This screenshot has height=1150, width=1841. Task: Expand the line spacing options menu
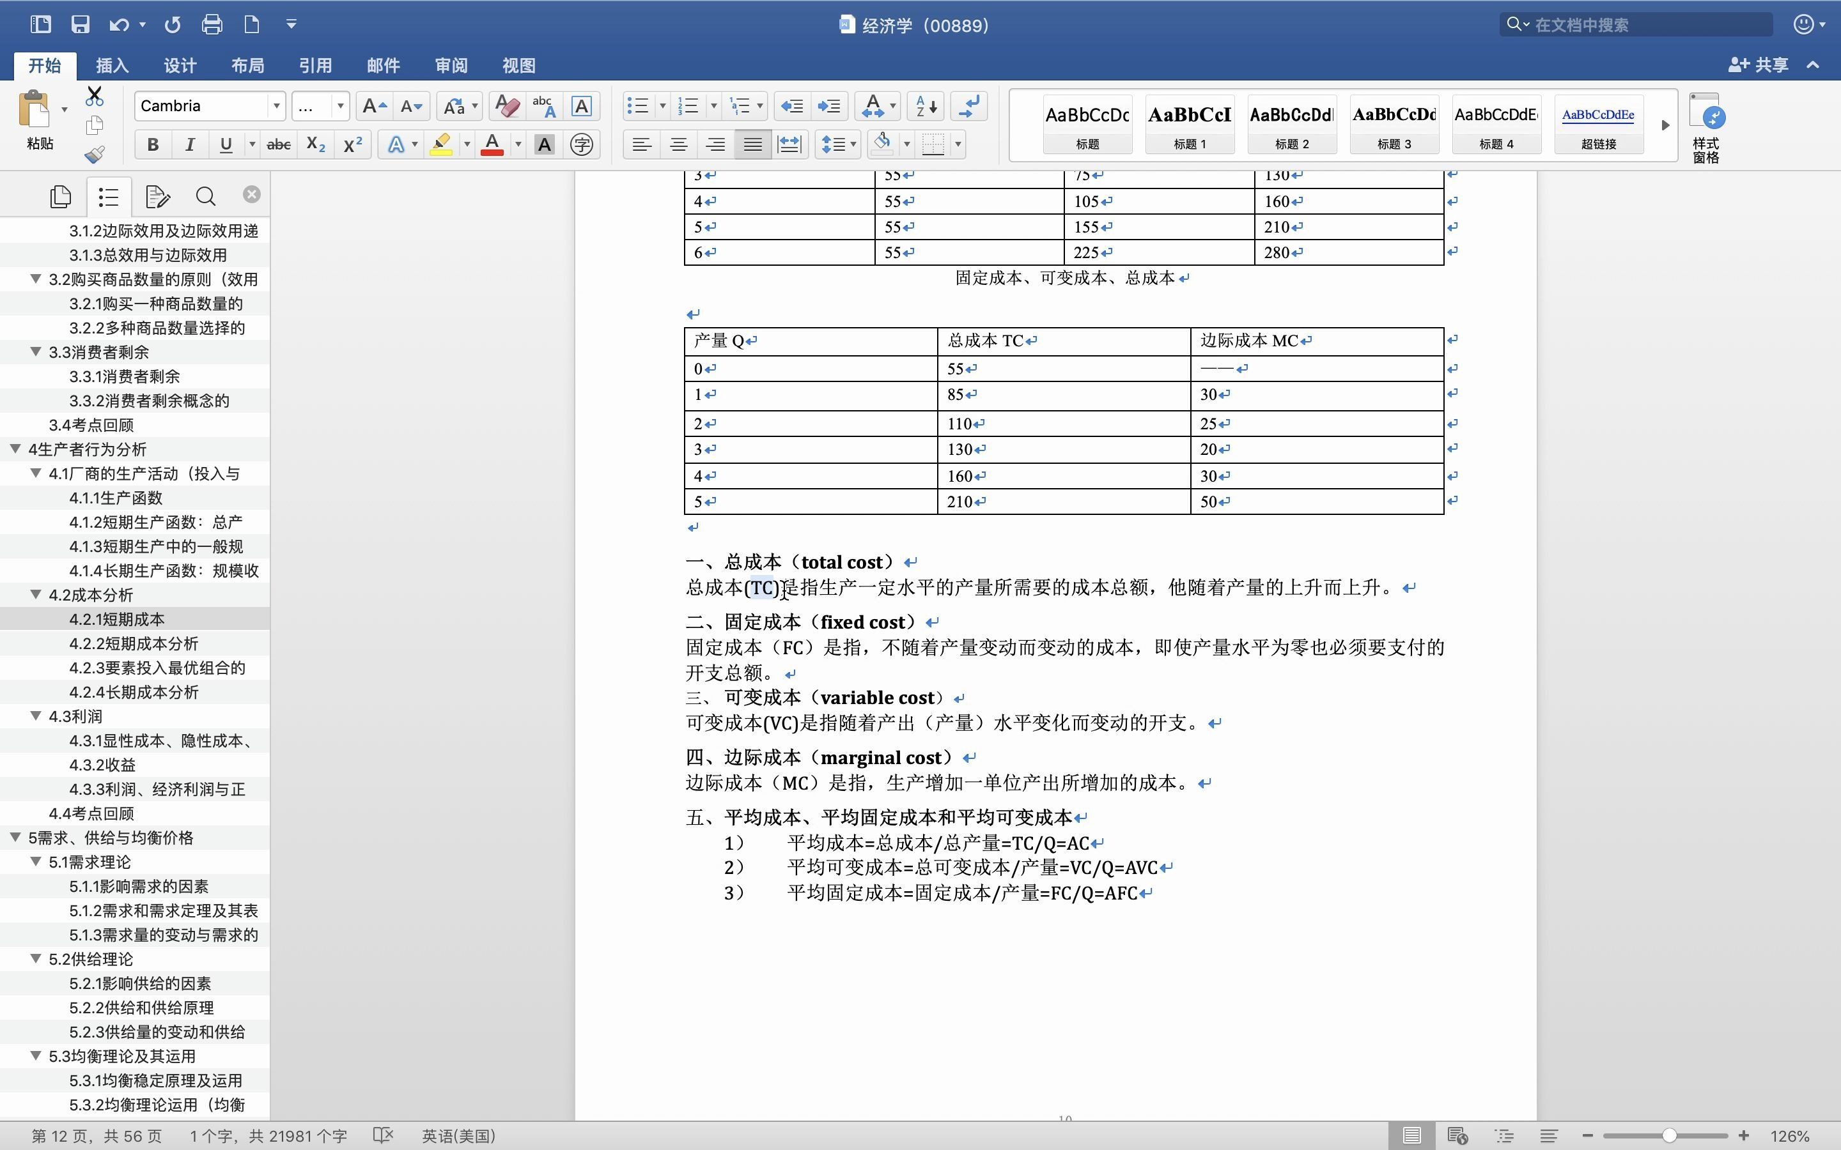[853, 144]
